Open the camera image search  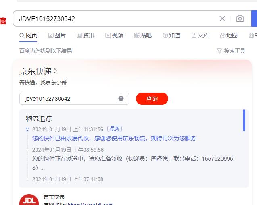pos(240,19)
